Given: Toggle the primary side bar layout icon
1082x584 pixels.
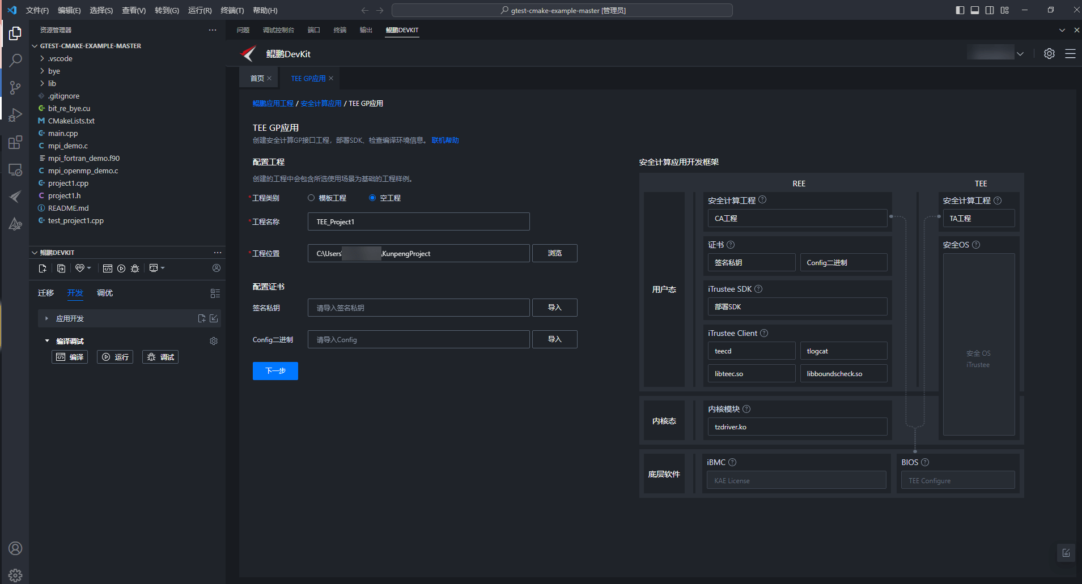Looking at the screenshot, I should point(960,10).
